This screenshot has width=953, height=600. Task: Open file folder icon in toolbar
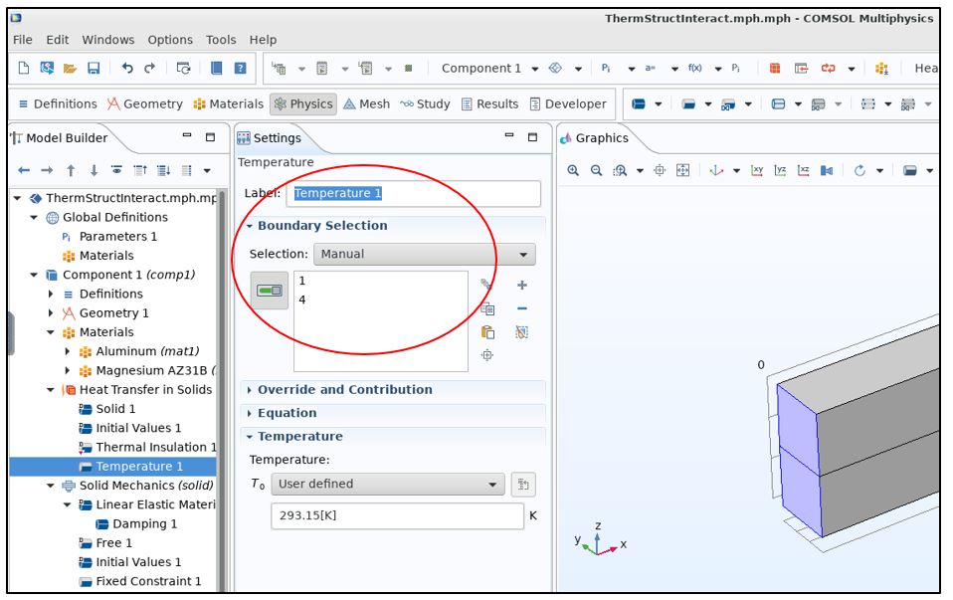[70, 68]
